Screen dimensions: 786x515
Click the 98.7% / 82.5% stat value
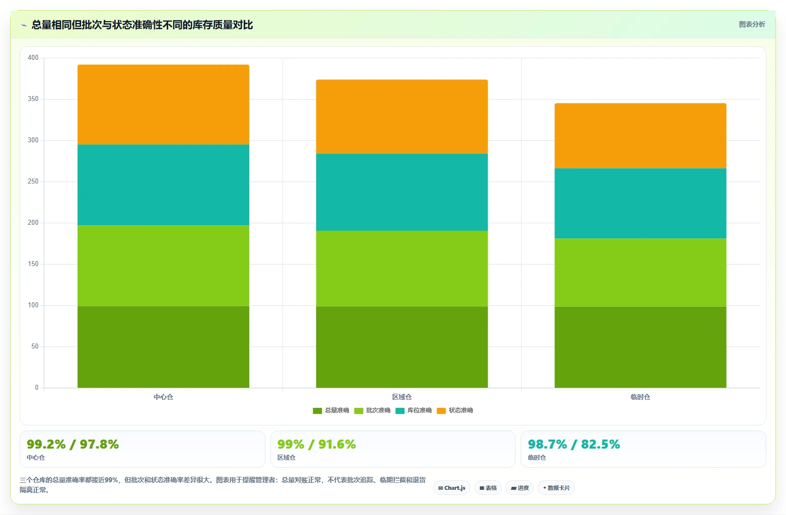(574, 444)
